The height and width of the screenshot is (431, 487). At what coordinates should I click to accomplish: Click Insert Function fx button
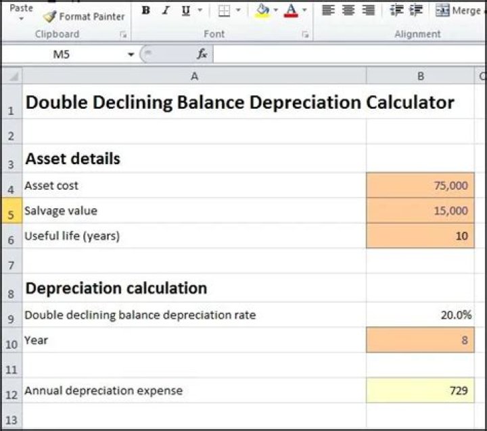tap(202, 54)
